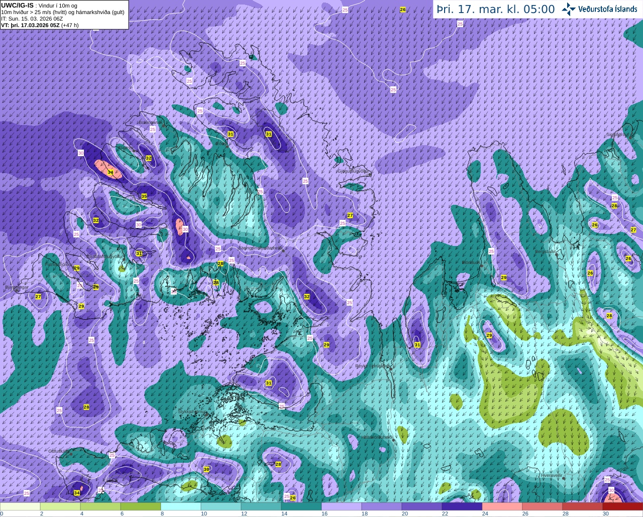The width and height of the screenshot is (643, 517).
Task: Select the 8–10 m/s light cyan legend swatch
Action: click(181, 506)
